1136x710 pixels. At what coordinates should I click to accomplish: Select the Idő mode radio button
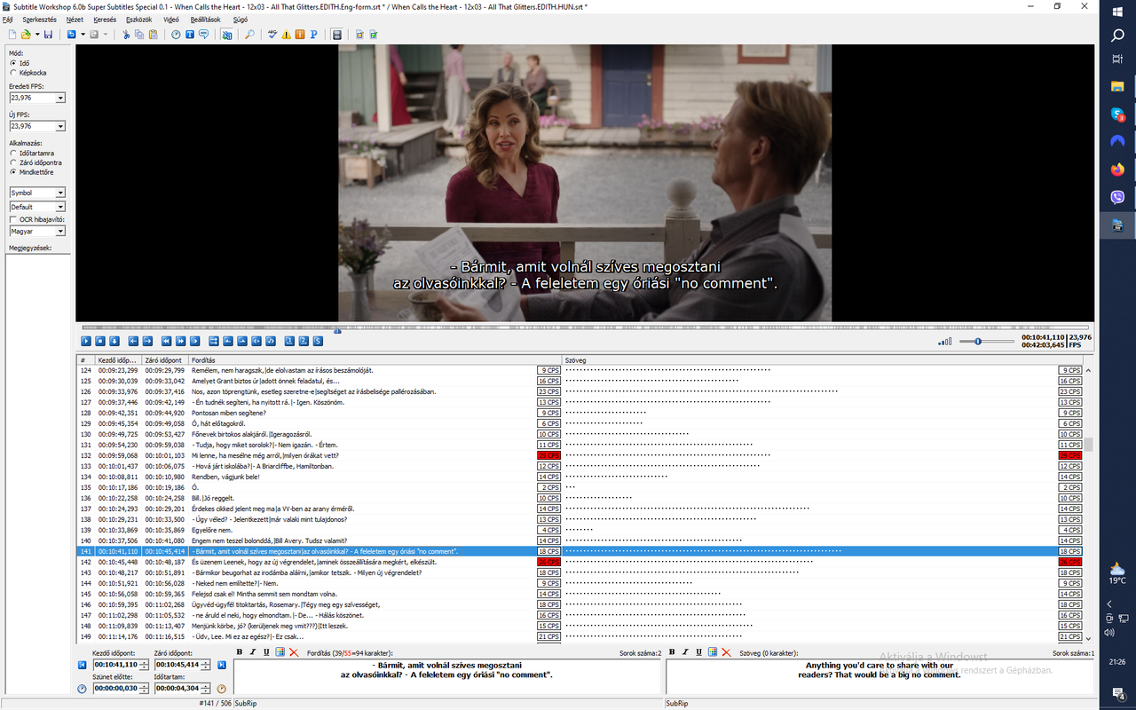pos(21,63)
